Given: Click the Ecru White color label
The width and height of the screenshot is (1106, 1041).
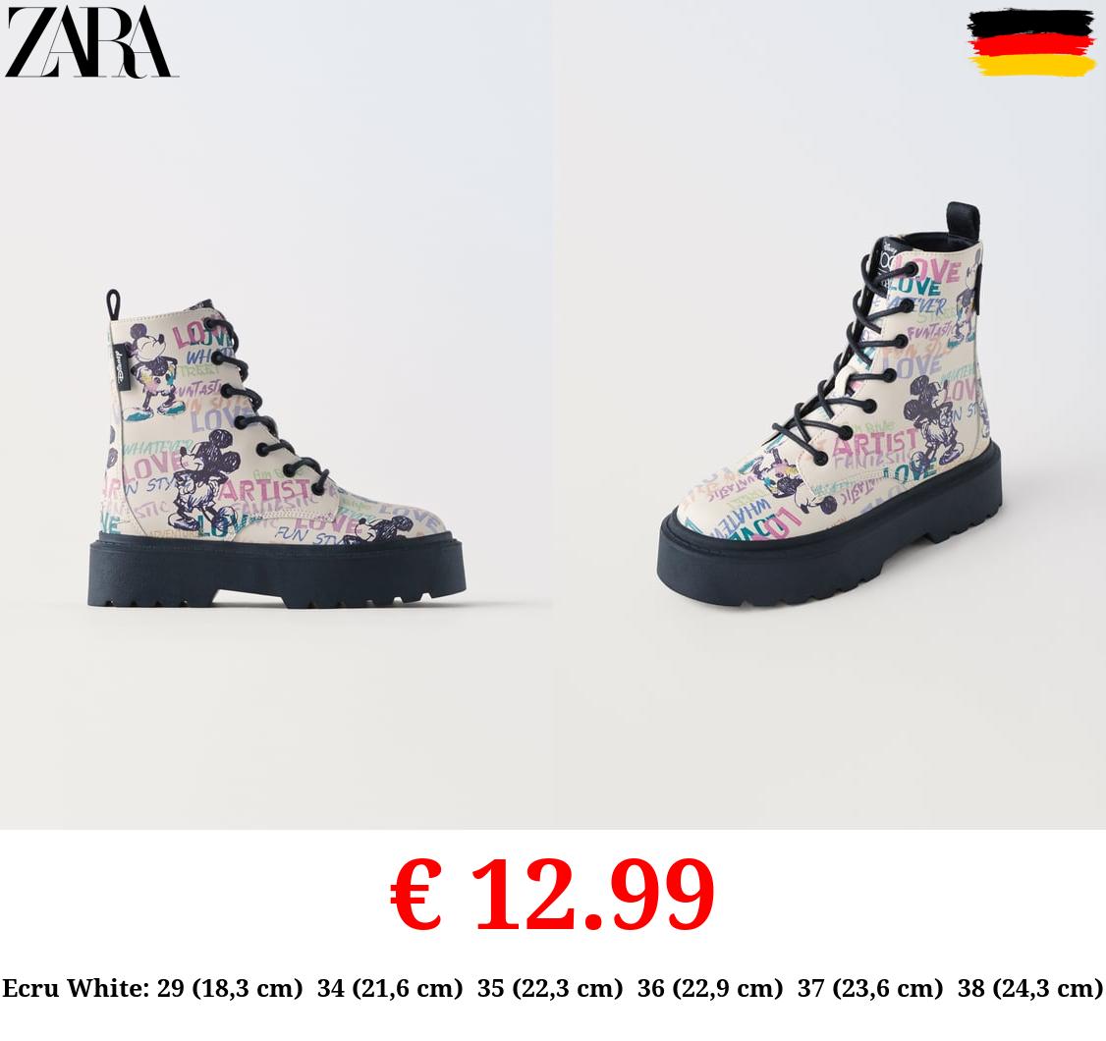Looking at the screenshot, I should [76, 988].
